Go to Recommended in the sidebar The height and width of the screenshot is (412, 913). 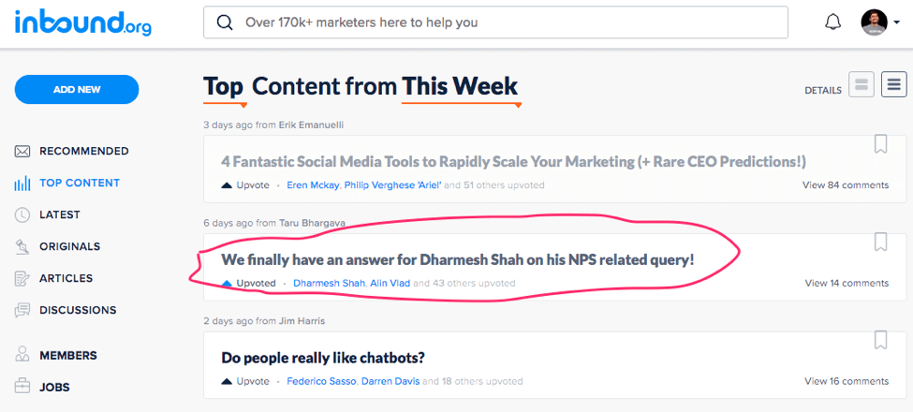83,151
